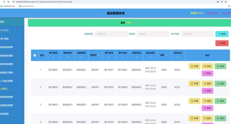Click 修改 for row 4

coord(220,118)
